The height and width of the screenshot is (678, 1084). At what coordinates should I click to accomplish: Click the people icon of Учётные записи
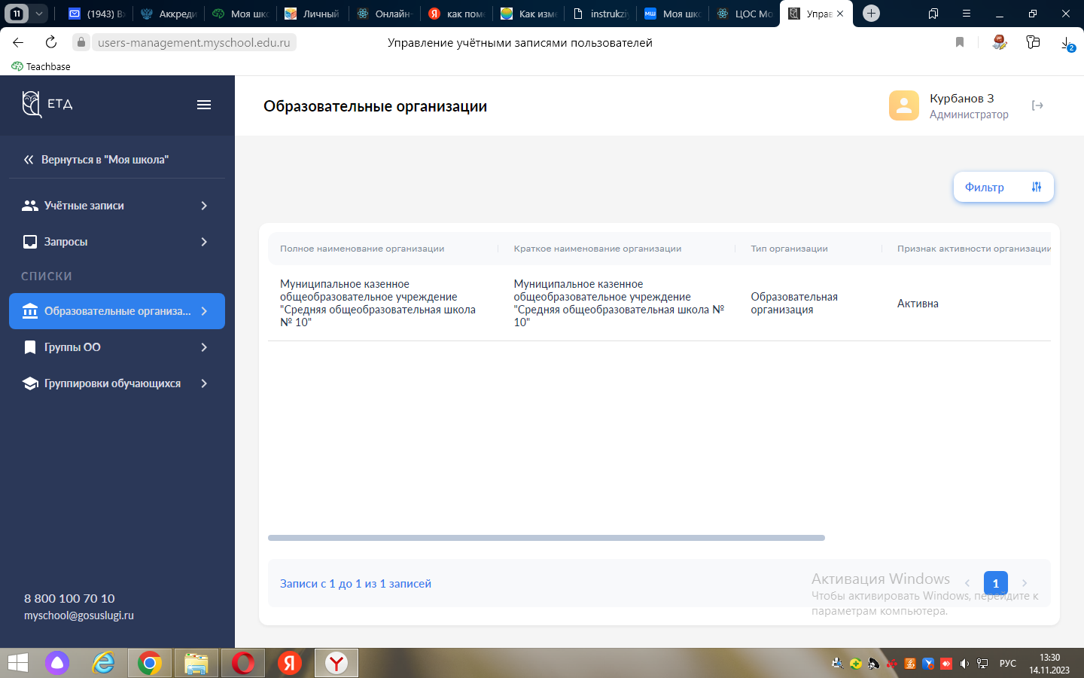30,206
